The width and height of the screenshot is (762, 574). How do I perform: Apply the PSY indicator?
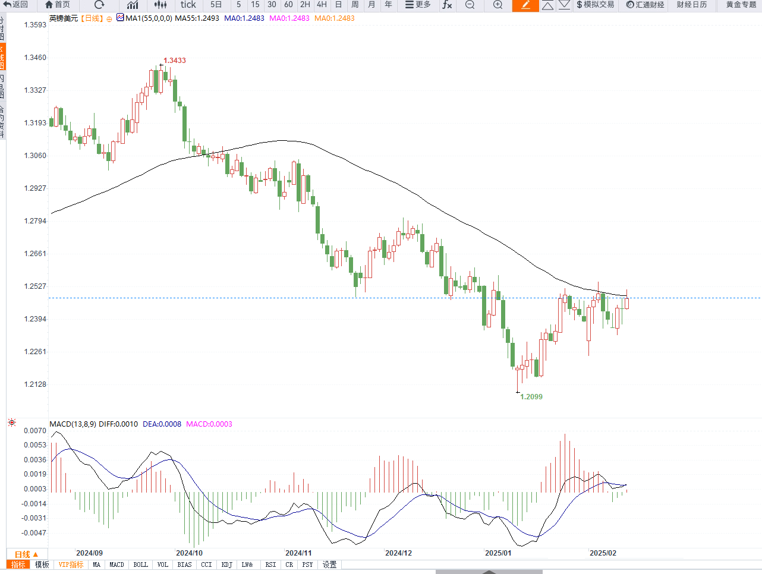tap(307, 564)
